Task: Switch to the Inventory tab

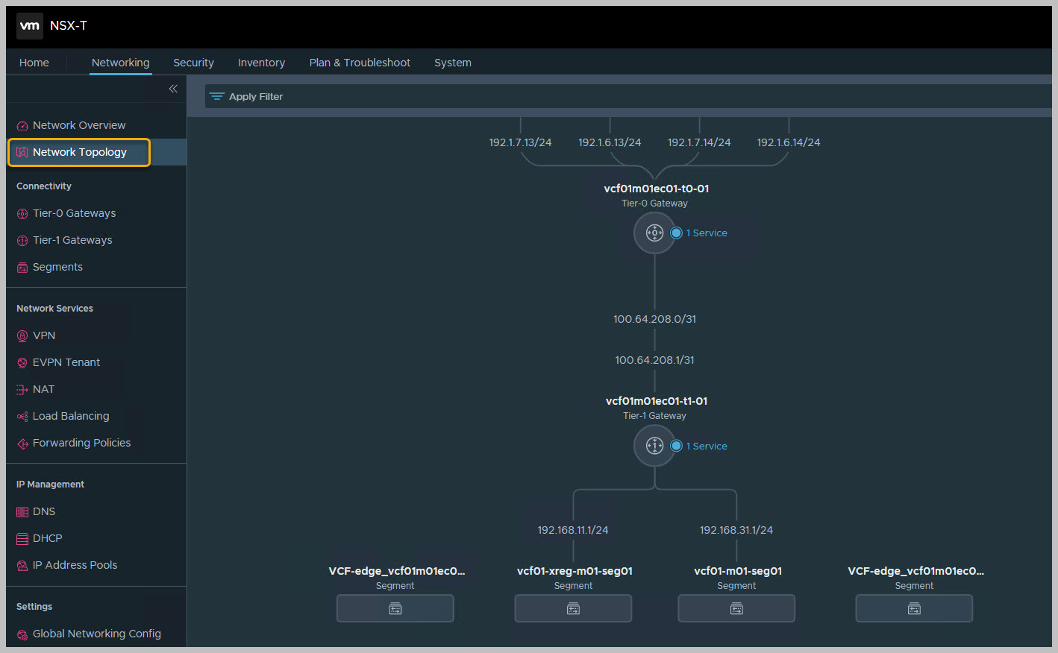Action: click(261, 63)
